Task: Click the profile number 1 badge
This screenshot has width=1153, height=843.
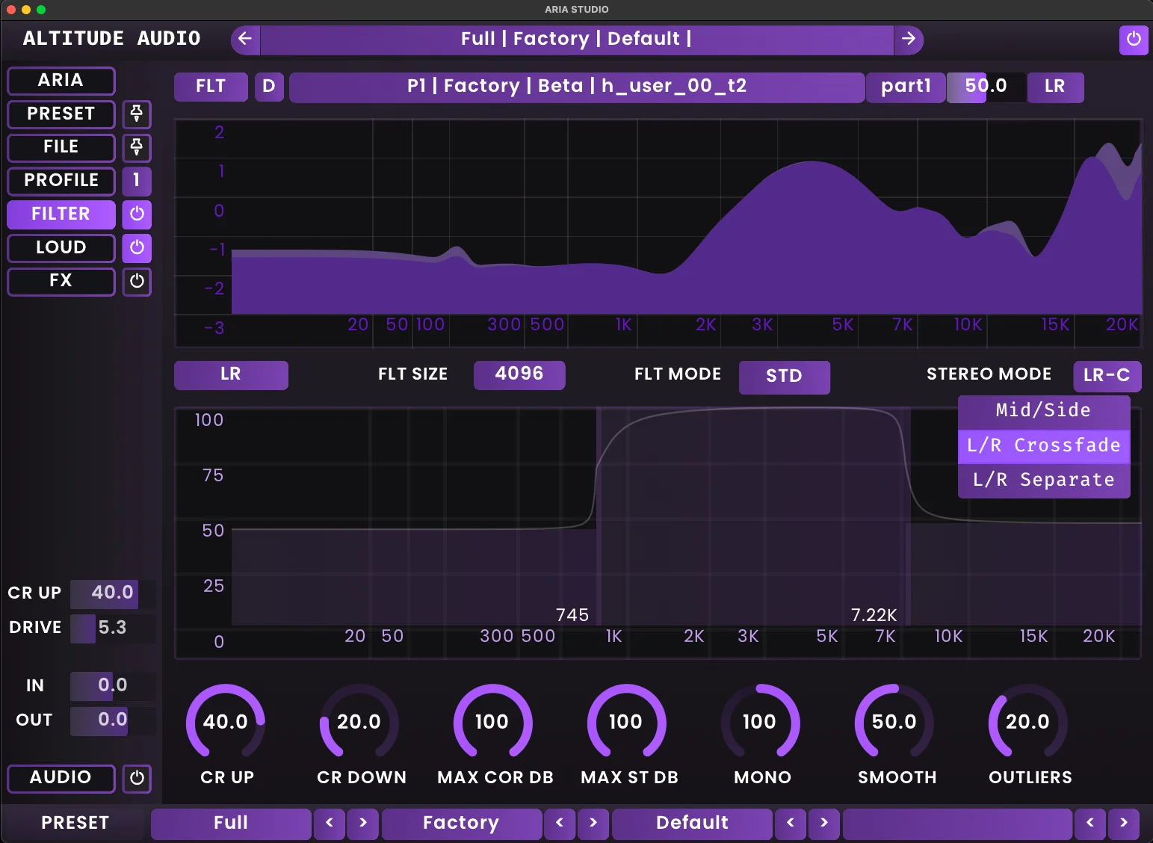Action: click(x=137, y=181)
